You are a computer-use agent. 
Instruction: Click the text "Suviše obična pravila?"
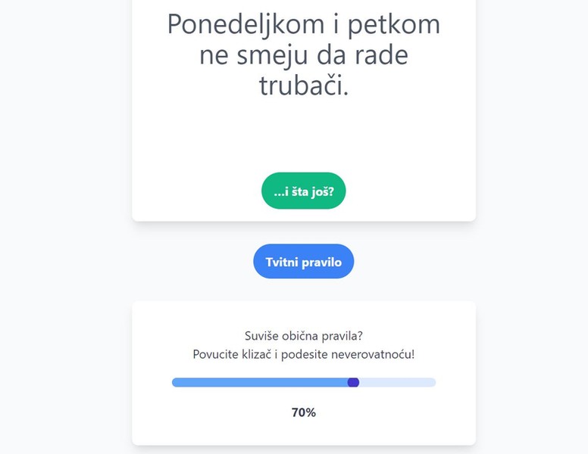click(303, 336)
